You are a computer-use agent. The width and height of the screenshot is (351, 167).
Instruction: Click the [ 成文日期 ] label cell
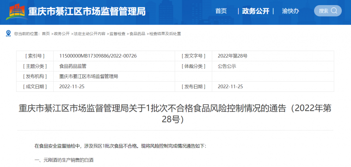[x=35, y=86]
